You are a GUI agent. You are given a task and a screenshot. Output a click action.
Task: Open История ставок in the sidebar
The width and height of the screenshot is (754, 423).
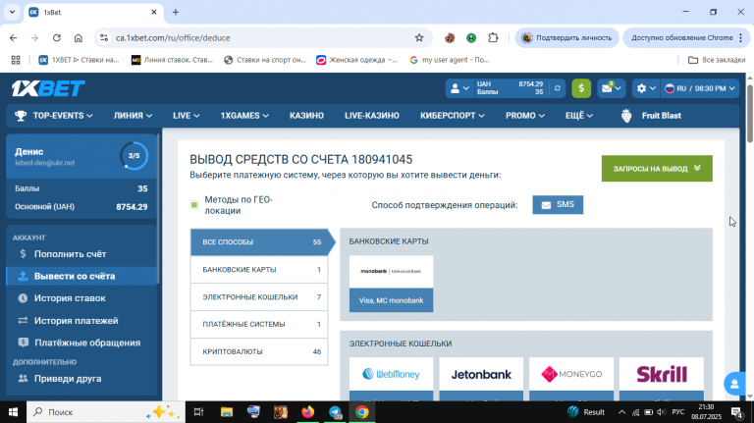81,298
